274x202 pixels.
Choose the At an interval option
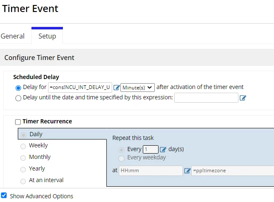pyautogui.click(x=23, y=181)
